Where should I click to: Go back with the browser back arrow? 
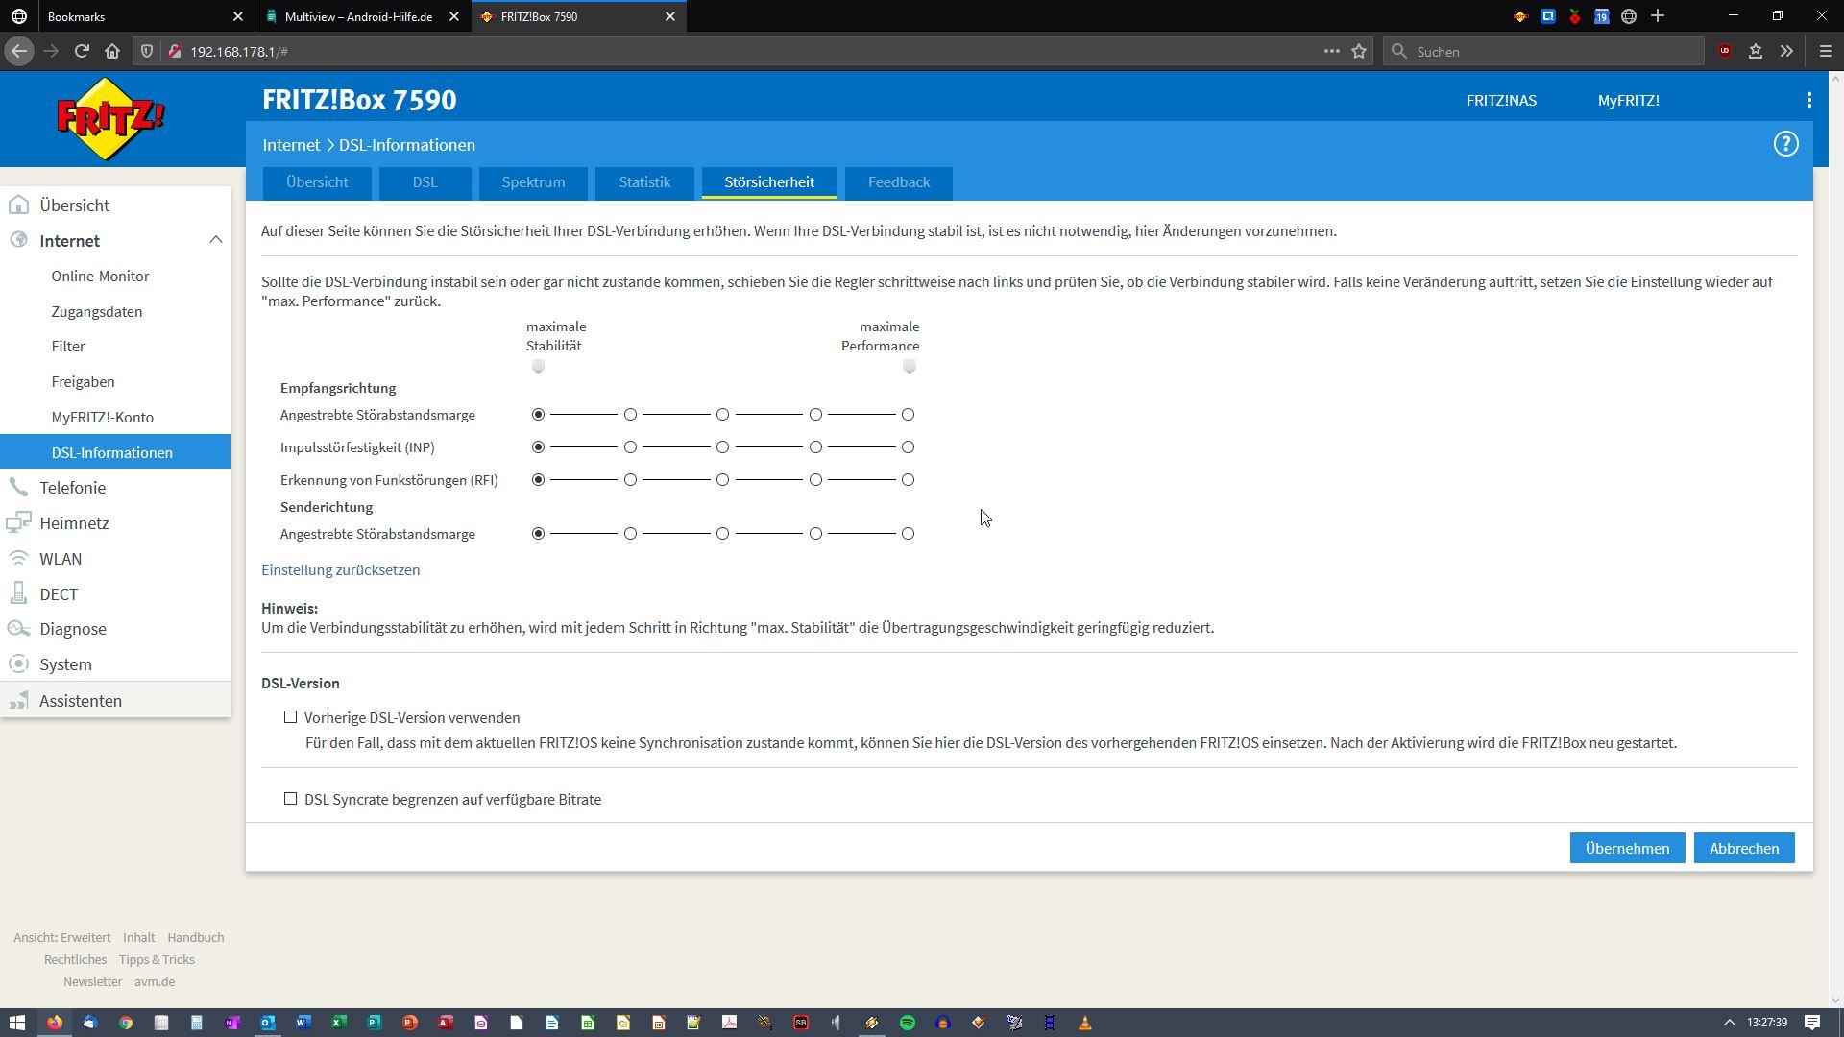pos(19,51)
